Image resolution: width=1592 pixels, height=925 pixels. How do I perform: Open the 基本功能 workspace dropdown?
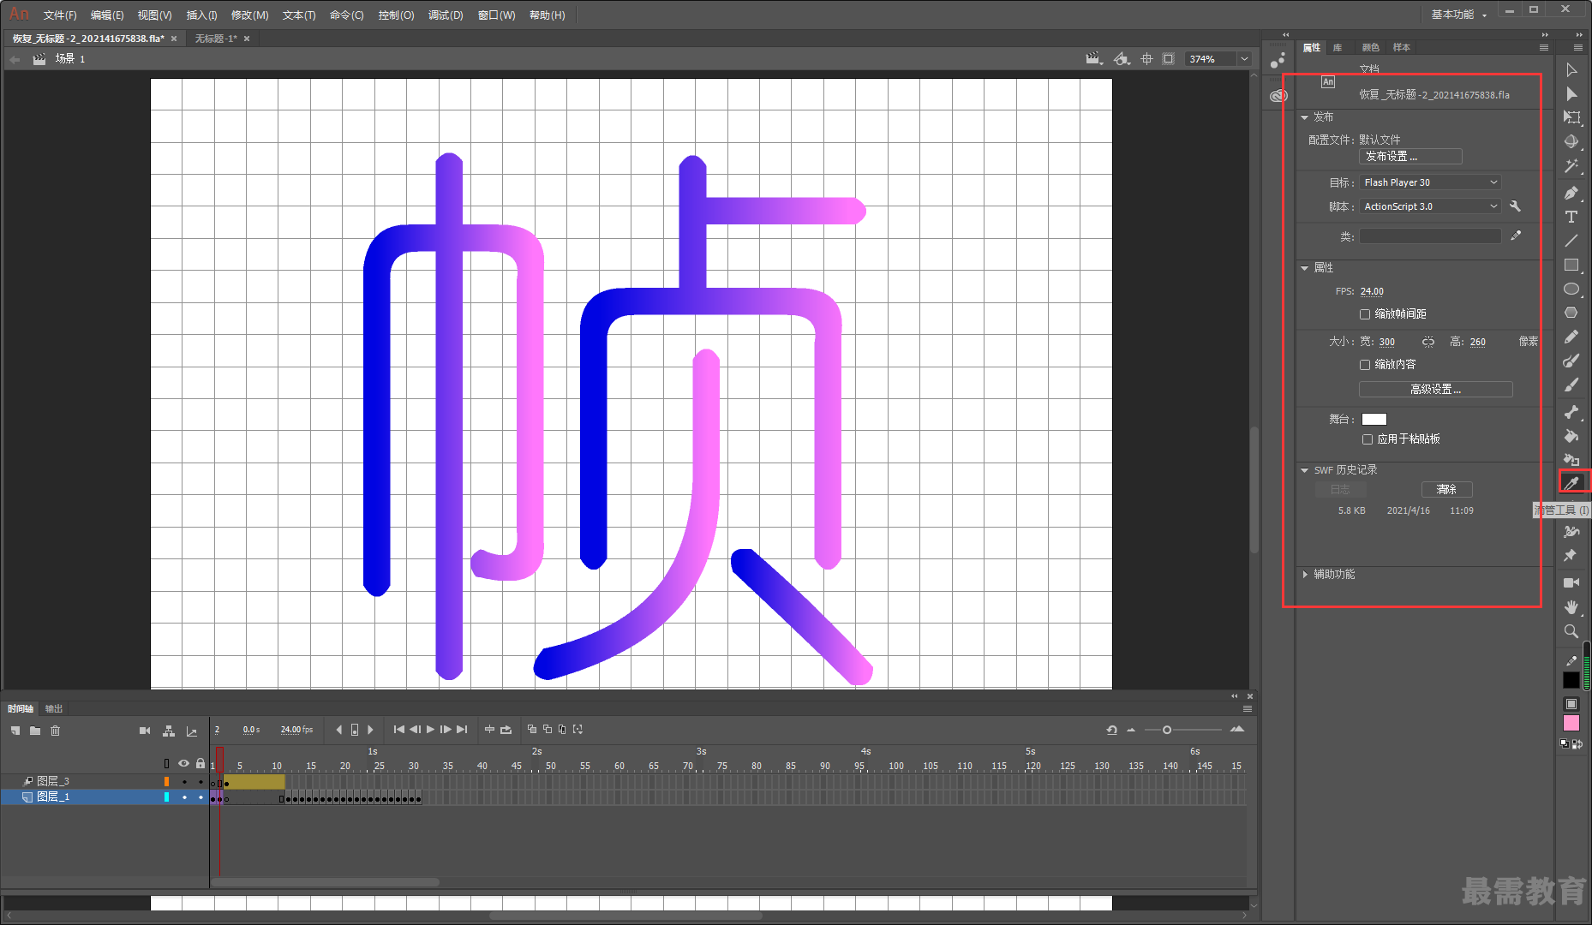tap(1459, 15)
